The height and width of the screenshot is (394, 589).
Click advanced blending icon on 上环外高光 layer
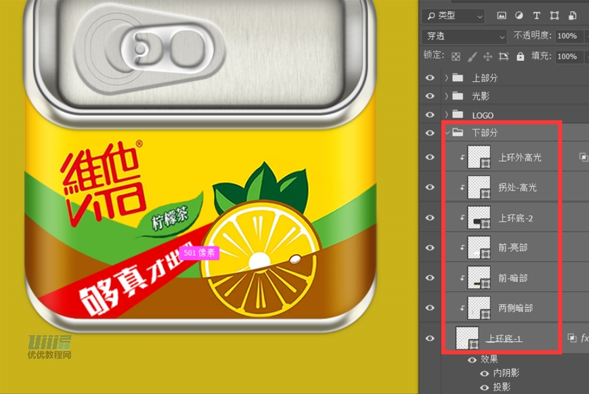point(584,157)
